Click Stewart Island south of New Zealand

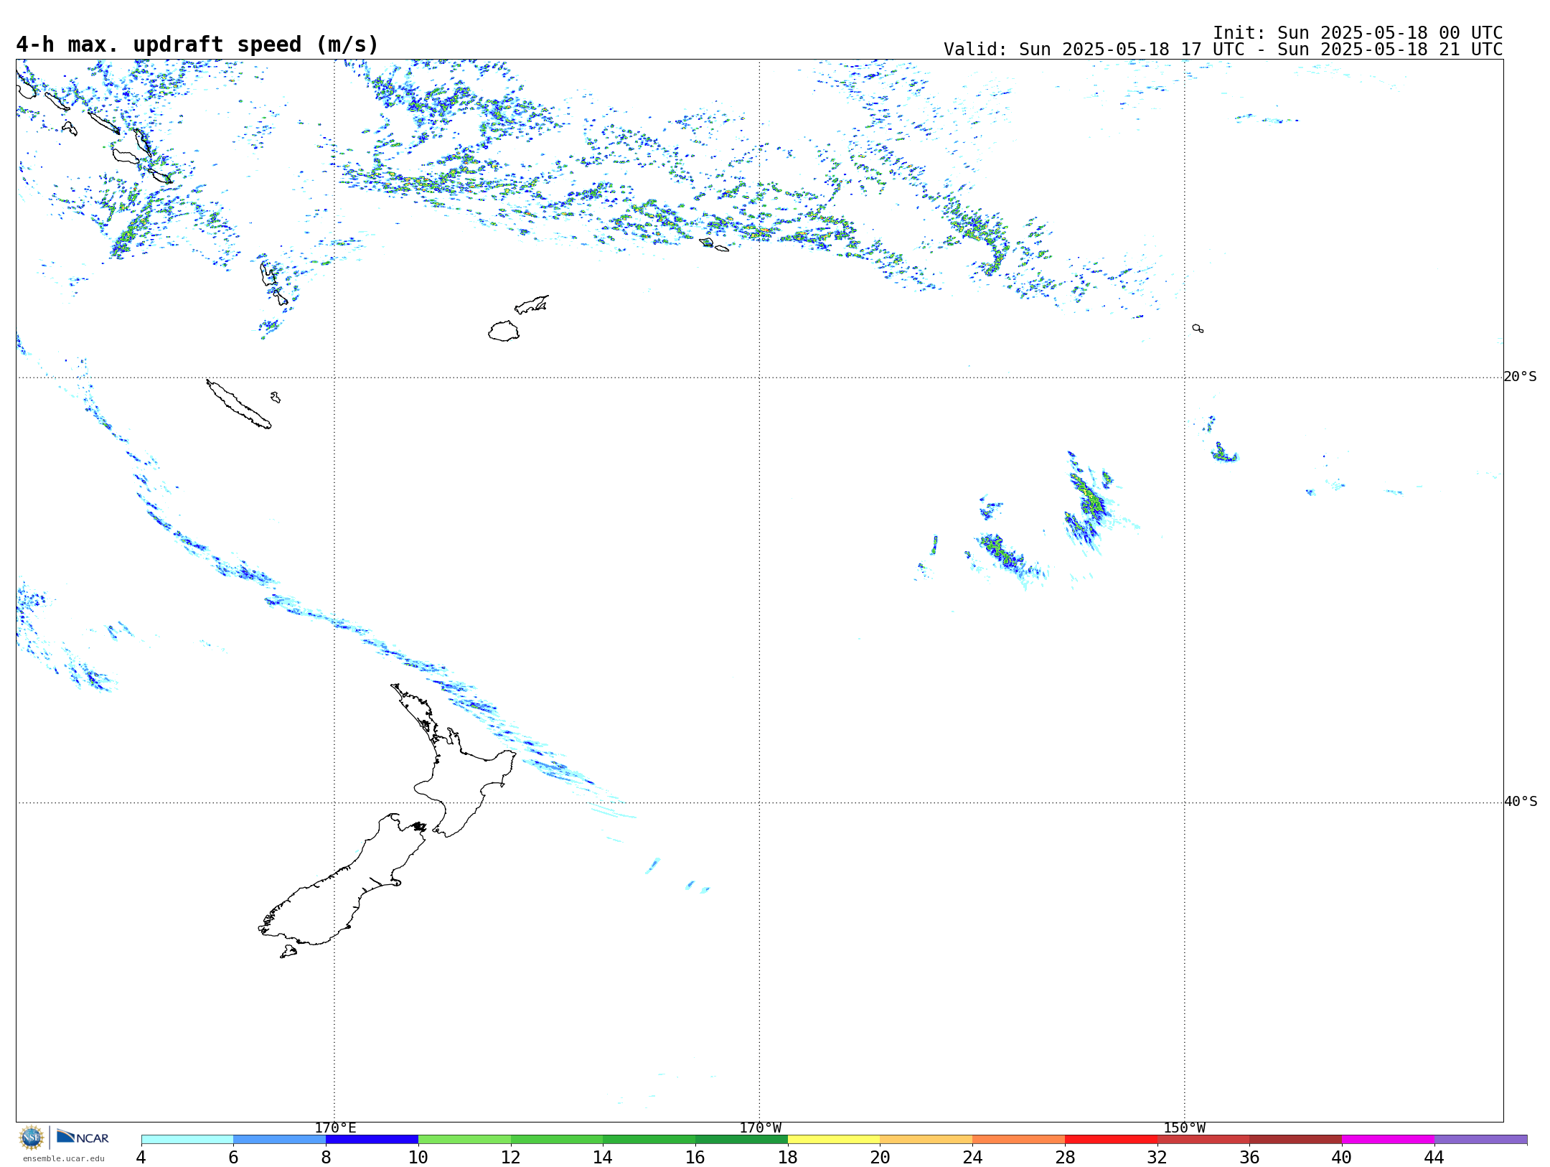click(x=288, y=952)
